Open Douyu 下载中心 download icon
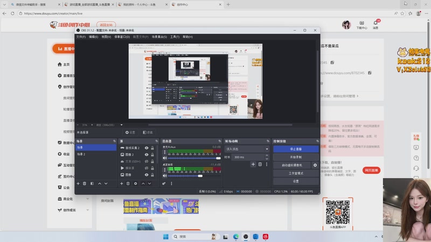Image resolution: width=431 pixels, height=242 pixels. click(362, 23)
